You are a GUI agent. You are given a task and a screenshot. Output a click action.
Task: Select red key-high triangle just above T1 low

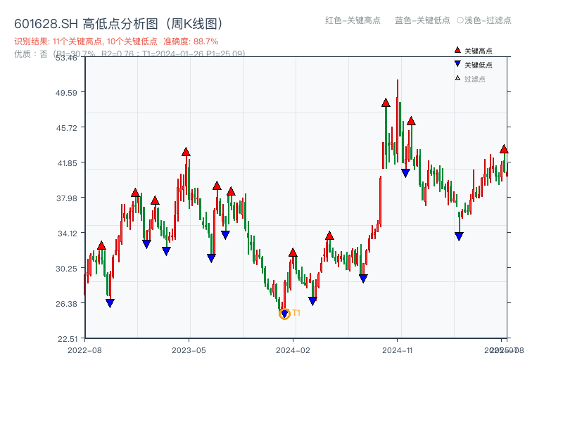pyautogui.click(x=293, y=252)
